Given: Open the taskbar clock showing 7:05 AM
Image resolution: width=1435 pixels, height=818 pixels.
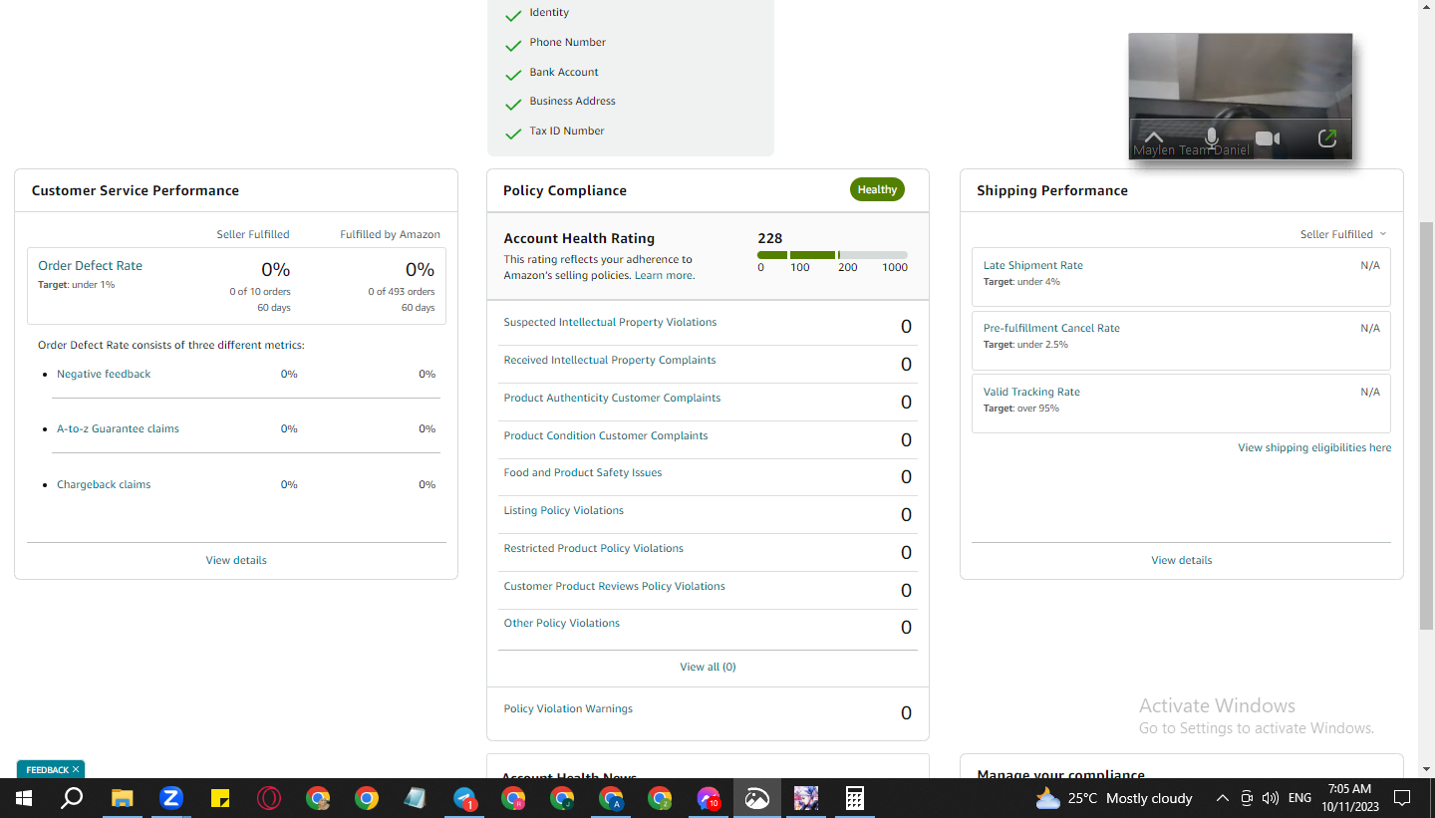Looking at the screenshot, I should click(1350, 798).
